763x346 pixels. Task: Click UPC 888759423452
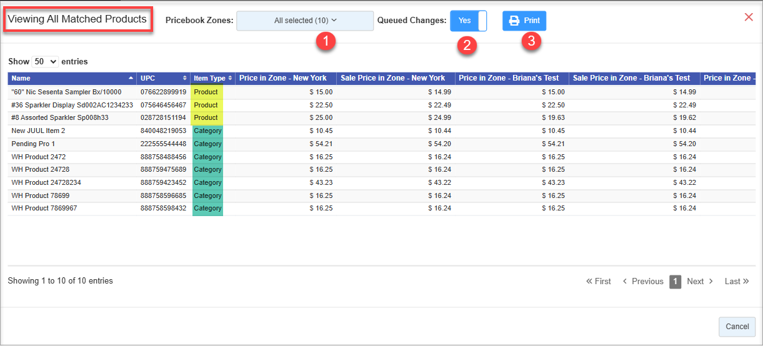163,182
